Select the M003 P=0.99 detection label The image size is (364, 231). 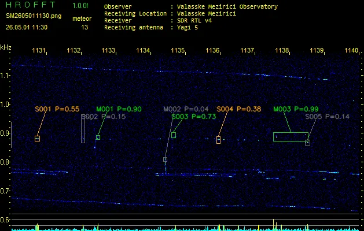click(x=296, y=109)
